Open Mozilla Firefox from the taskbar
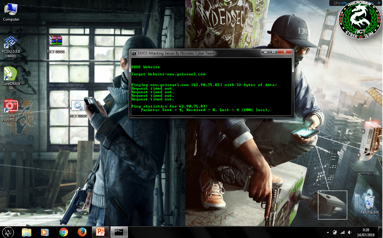The width and height of the screenshot is (383, 238). point(82,232)
